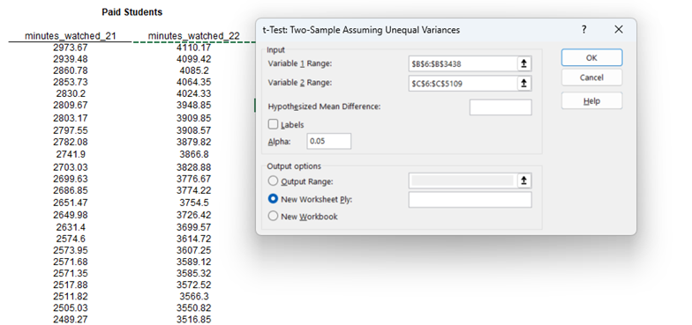Screen dimensions: 692x325
Task: Click the question mark help icon in title bar
Action: pyautogui.click(x=584, y=30)
